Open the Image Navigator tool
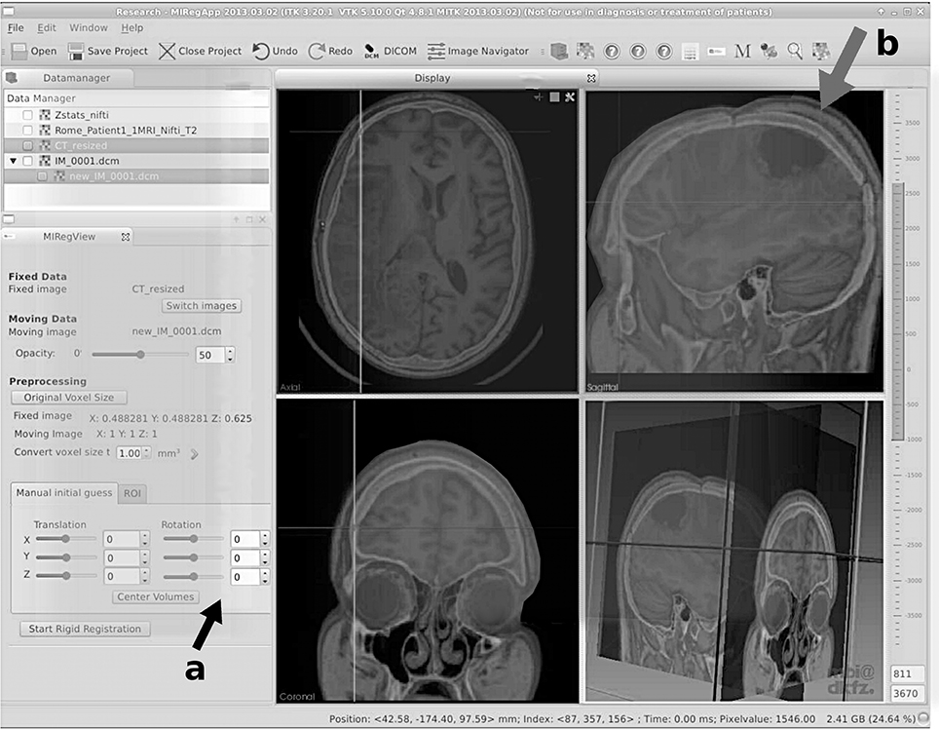The width and height of the screenshot is (939, 729). pos(435,51)
